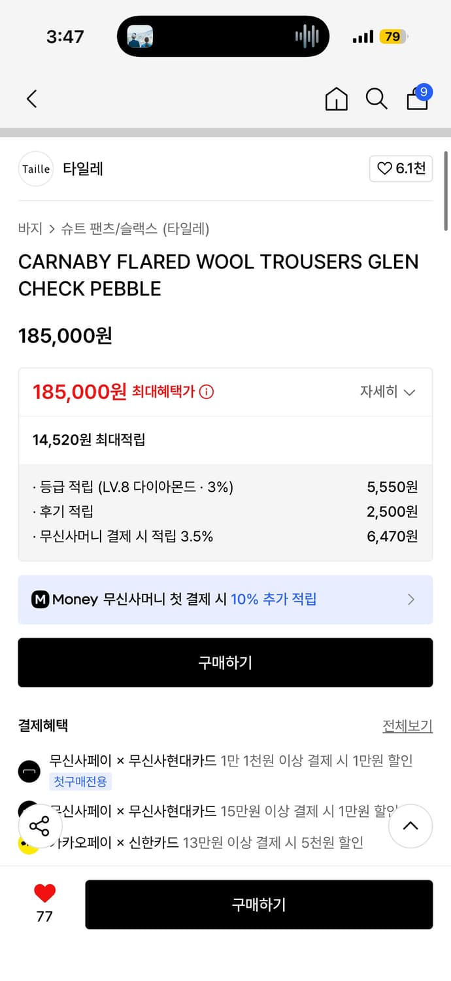The height and width of the screenshot is (981, 451).
Task: Collapse the page with the up chevron button
Action: pyautogui.click(x=410, y=826)
